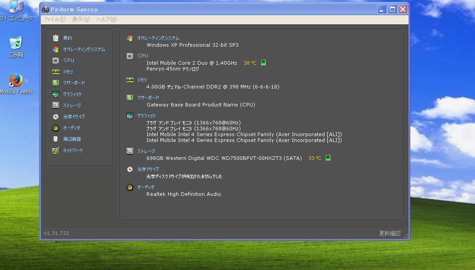Click the text Intel Mobile Core 2 Duo @ 1.40GHz
Image resolution: width=475 pixels, height=270 pixels.
click(x=192, y=63)
